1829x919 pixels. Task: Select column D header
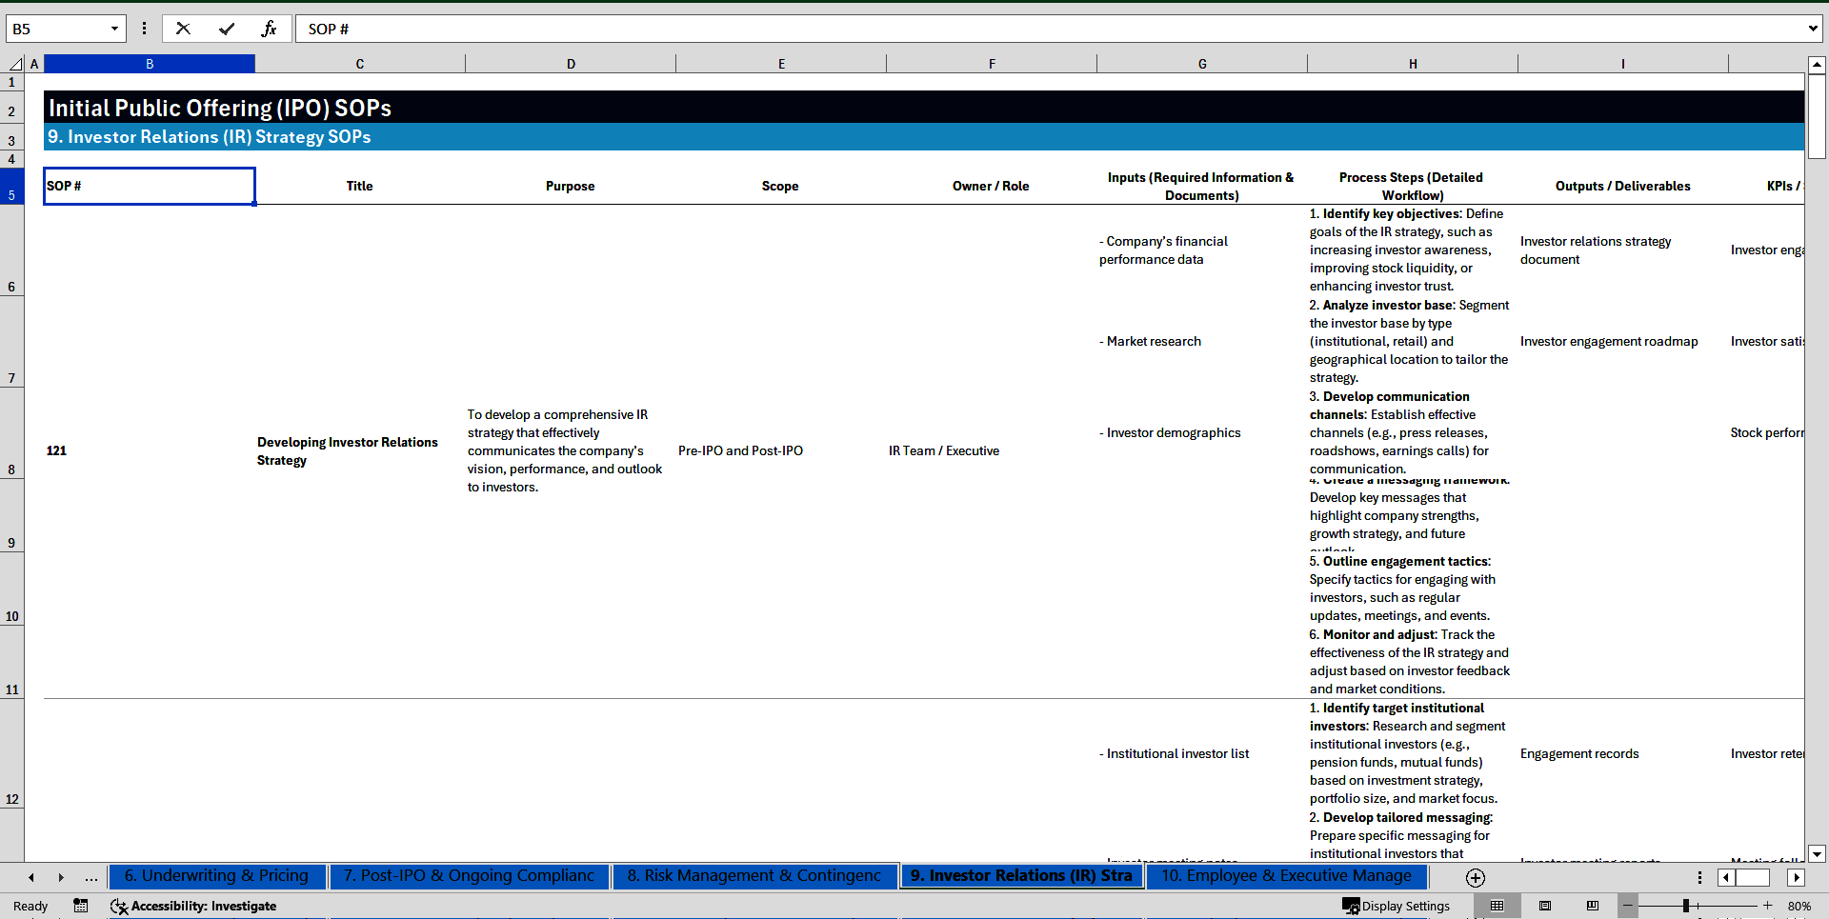[x=571, y=64]
